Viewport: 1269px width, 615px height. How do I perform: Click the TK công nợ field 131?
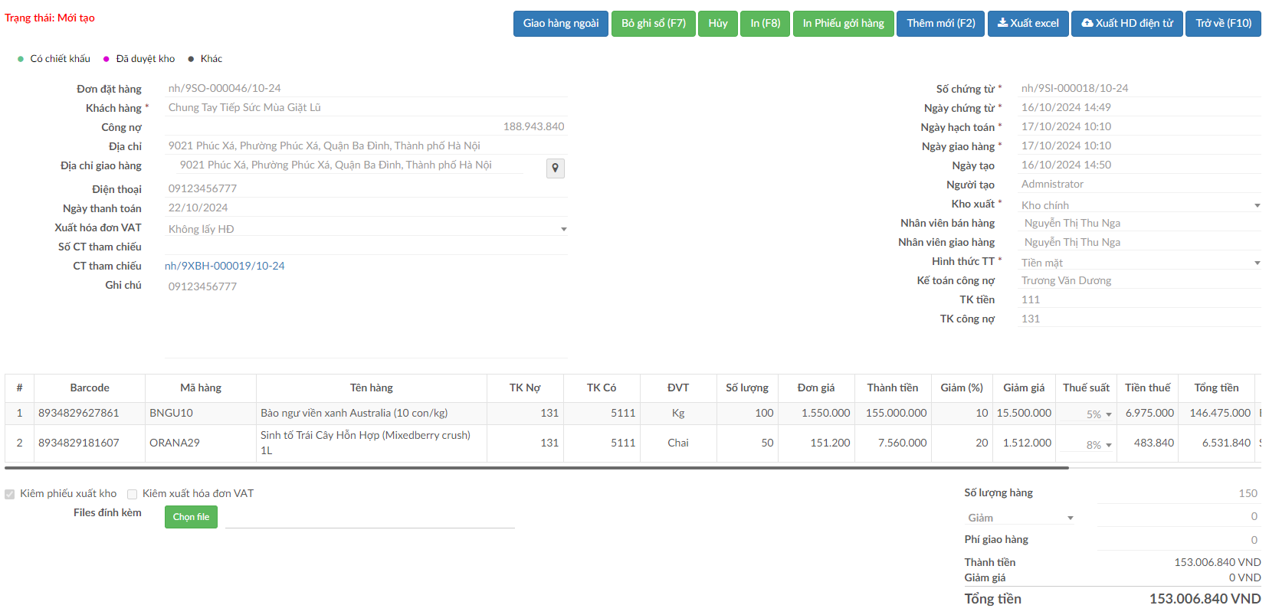(x=1139, y=319)
